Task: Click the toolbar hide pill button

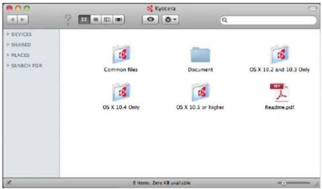Action: point(313,8)
